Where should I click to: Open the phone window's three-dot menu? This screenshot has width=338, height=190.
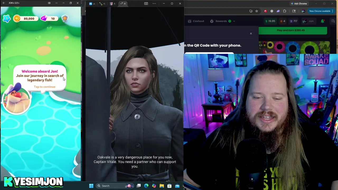[56, 3]
